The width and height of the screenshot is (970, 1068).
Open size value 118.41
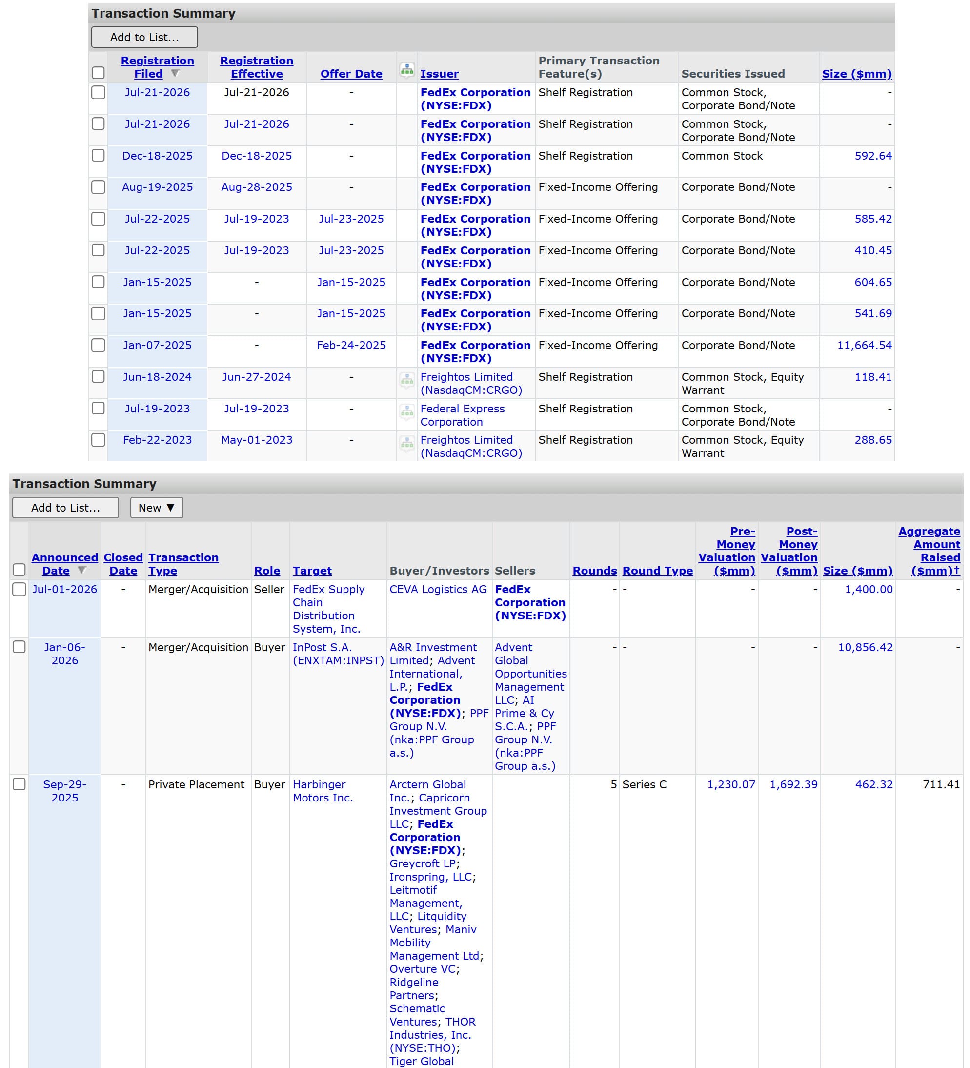[x=873, y=377]
